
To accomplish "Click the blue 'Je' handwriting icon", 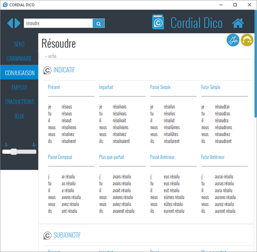I will [x=233, y=40].
